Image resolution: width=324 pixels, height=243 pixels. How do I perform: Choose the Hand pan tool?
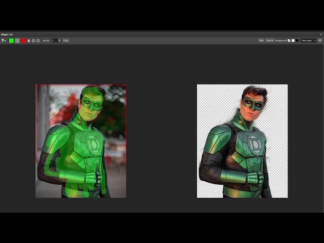pyautogui.click(x=29, y=40)
